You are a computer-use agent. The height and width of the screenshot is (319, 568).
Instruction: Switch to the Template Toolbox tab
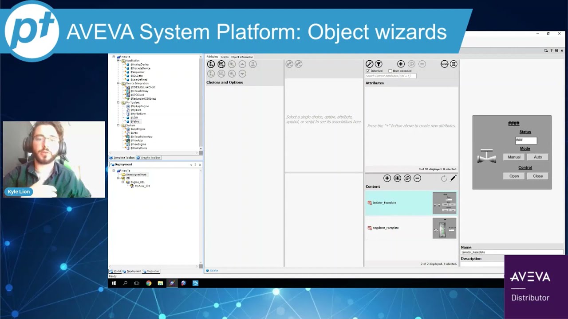tap(122, 158)
